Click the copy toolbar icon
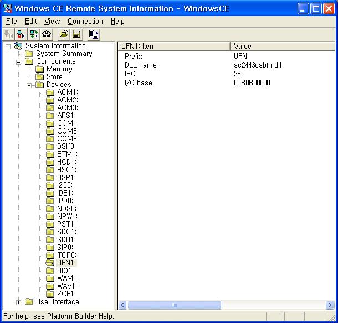Screen dimensions: 338x323 pyautogui.click(x=94, y=34)
